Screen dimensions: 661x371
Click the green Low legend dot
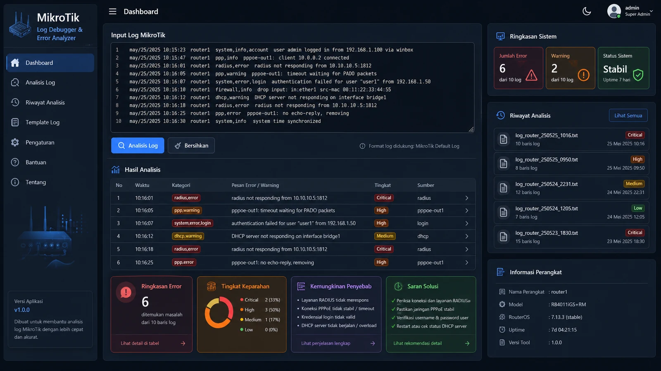click(x=242, y=329)
